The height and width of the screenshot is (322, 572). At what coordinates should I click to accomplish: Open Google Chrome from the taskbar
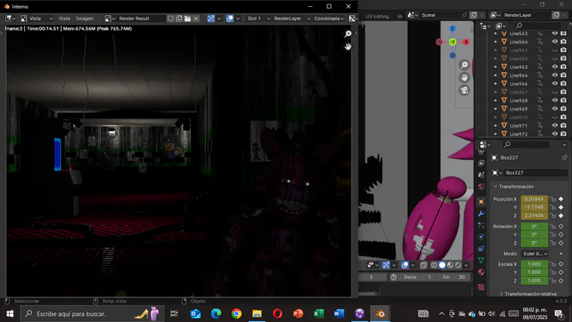point(236,314)
